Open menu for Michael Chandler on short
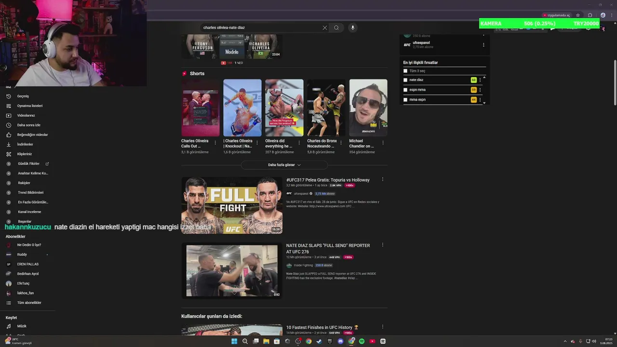617x347 pixels. (x=383, y=143)
